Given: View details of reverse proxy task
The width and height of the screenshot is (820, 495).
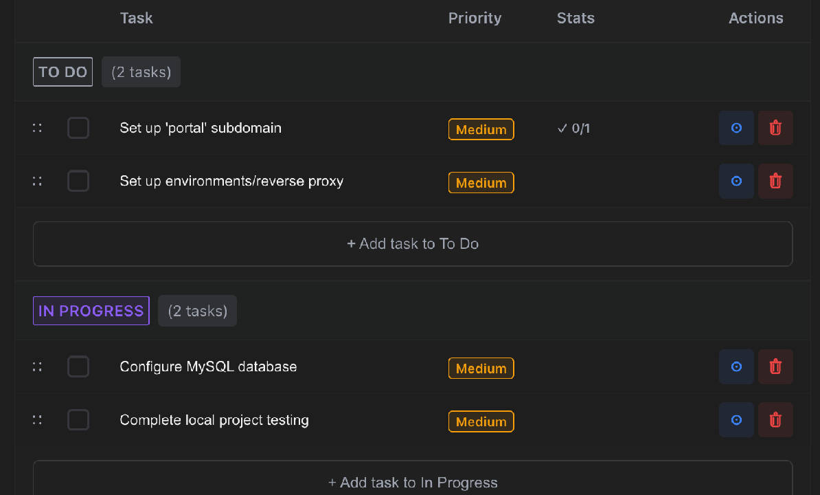Looking at the screenshot, I should [x=736, y=181].
